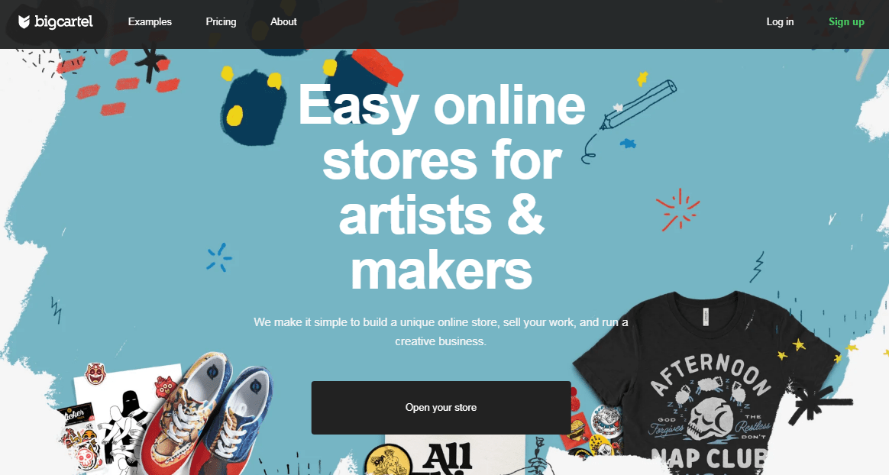
Task: Click the yellow star above the pencil
Action: tap(642, 78)
